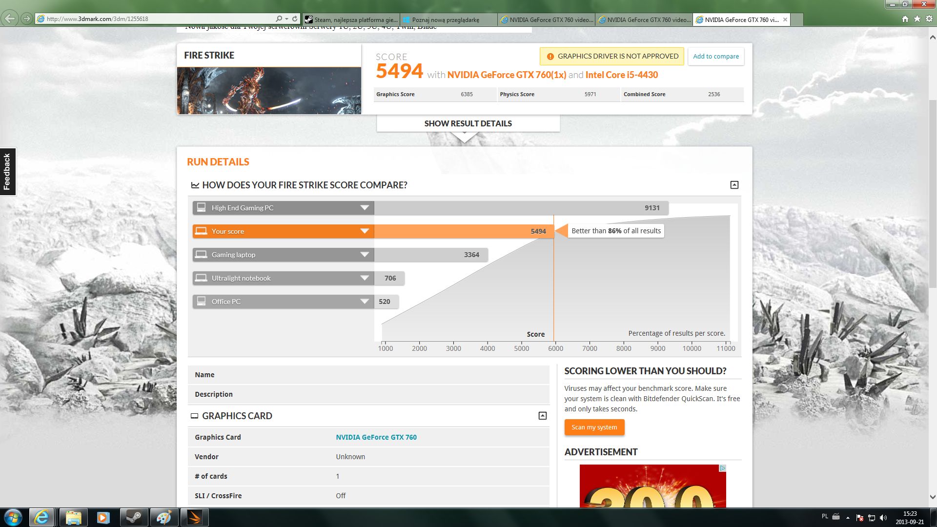The height and width of the screenshot is (527, 937).
Task: Expand the Office PC dropdown arrow
Action: click(x=364, y=302)
